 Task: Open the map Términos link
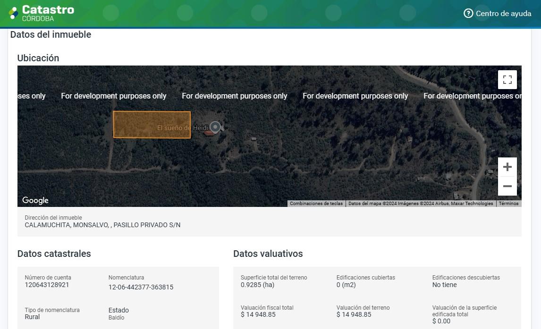[x=508, y=204]
